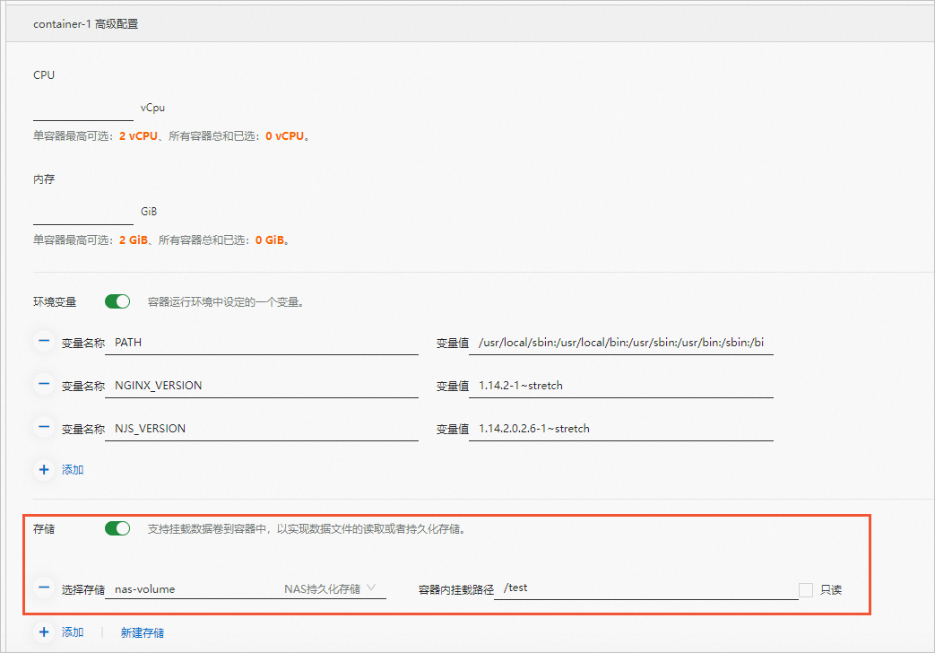This screenshot has height=653, width=935.
Task: Disable the 环境变量 toggle switch
Action: [x=117, y=301]
